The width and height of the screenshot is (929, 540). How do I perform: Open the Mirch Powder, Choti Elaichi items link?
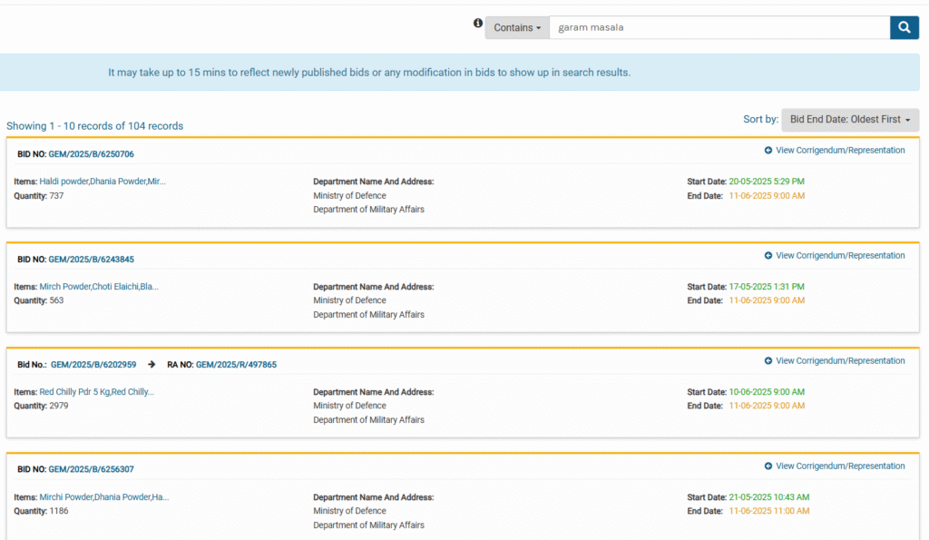(x=99, y=287)
